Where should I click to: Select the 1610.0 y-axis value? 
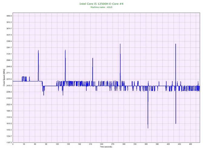(9, 124)
